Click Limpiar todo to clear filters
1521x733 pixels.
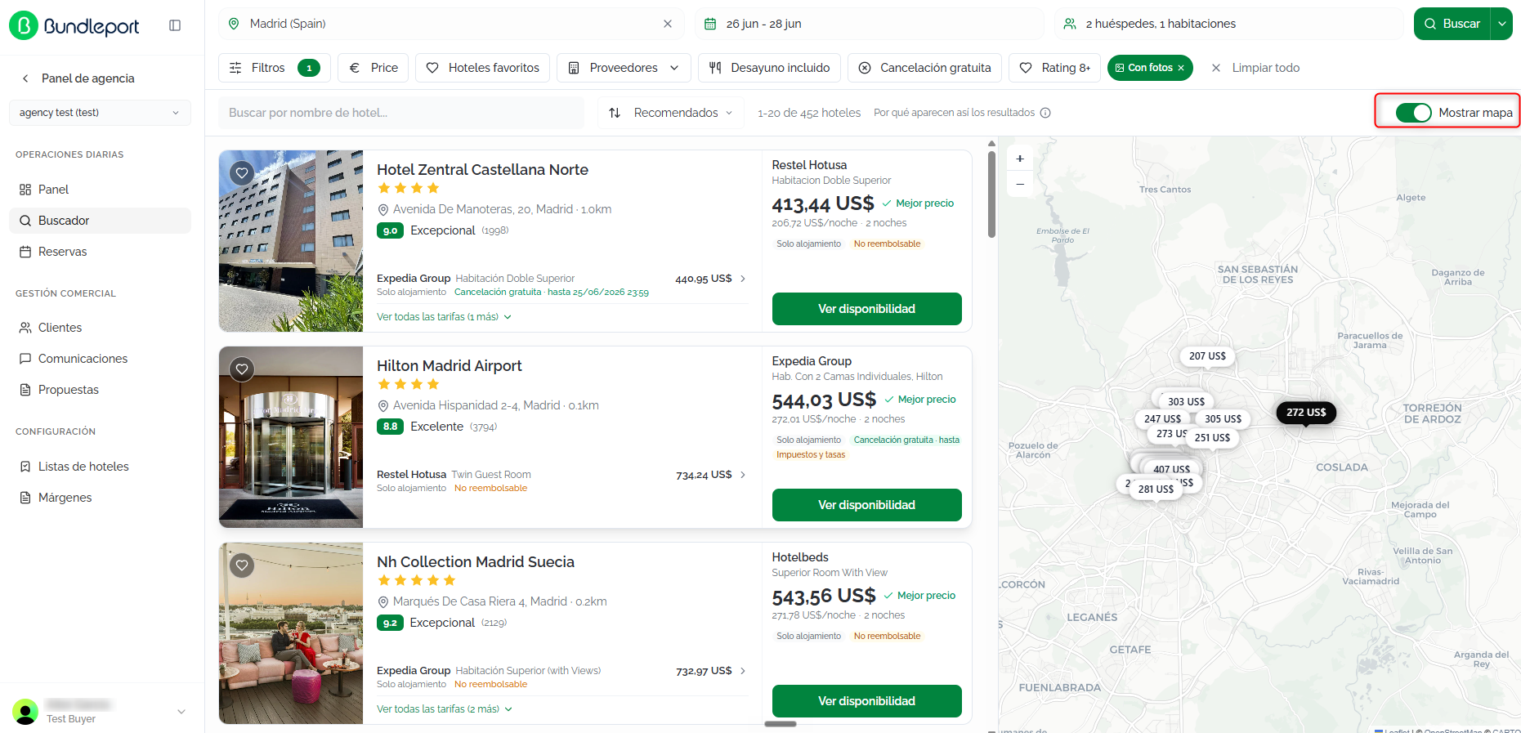coord(1255,68)
